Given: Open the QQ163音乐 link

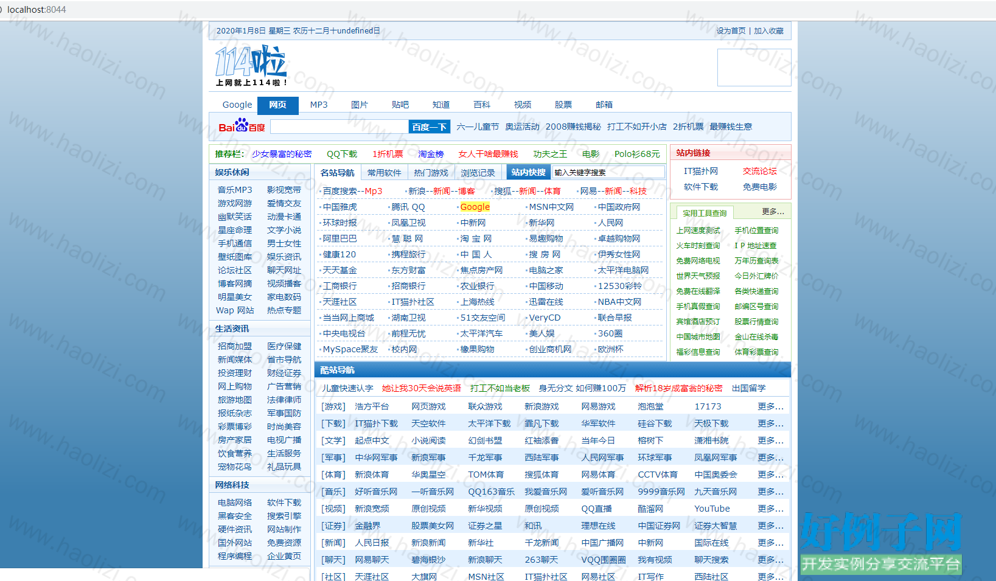Looking at the screenshot, I should point(492,492).
